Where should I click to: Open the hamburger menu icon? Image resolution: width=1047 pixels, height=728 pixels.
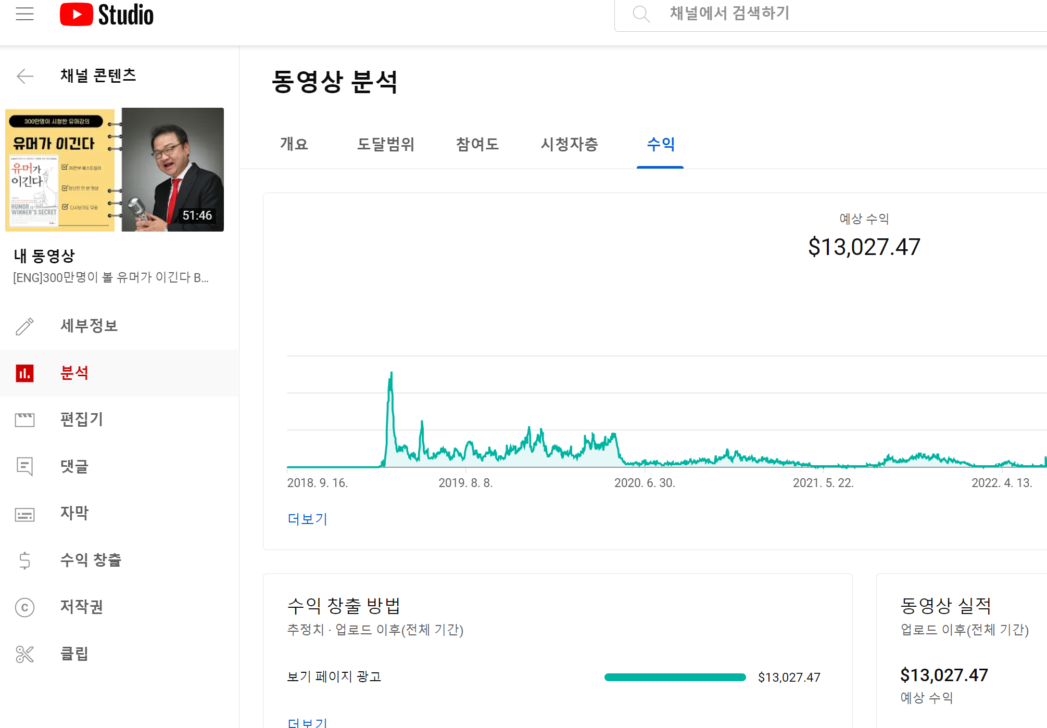[x=24, y=14]
